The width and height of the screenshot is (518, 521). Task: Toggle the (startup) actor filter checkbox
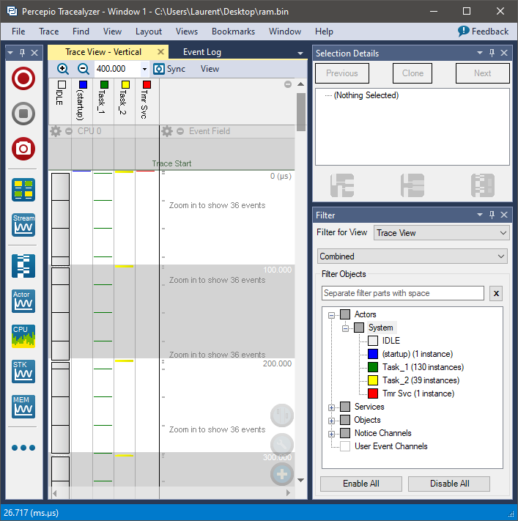pos(373,354)
